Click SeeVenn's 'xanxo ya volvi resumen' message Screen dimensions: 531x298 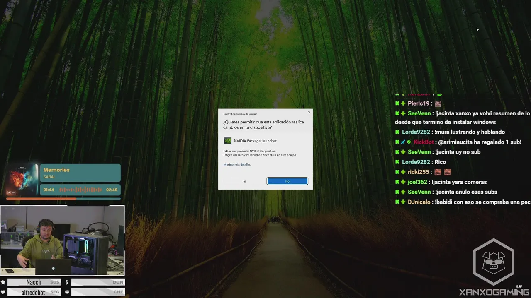482,113
